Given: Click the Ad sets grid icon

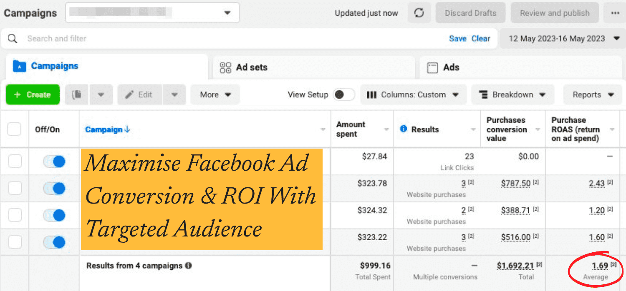Looking at the screenshot, I should pyautogui.click(x=225, y=67).
